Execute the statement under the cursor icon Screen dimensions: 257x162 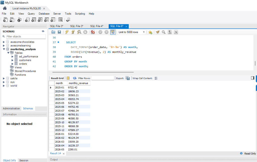tap(73, 32)
